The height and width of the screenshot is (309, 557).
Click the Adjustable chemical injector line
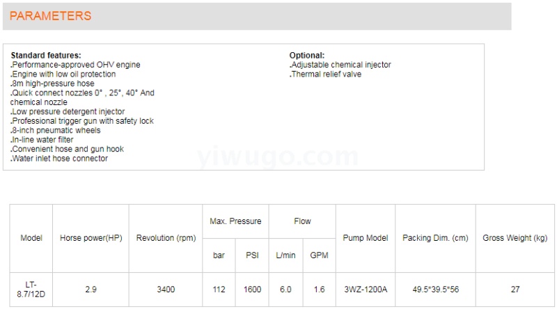340,65
